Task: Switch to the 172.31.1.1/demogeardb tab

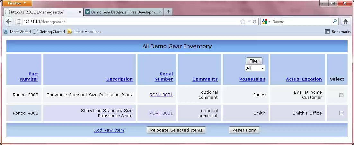Action: click(x=43, y=12)
